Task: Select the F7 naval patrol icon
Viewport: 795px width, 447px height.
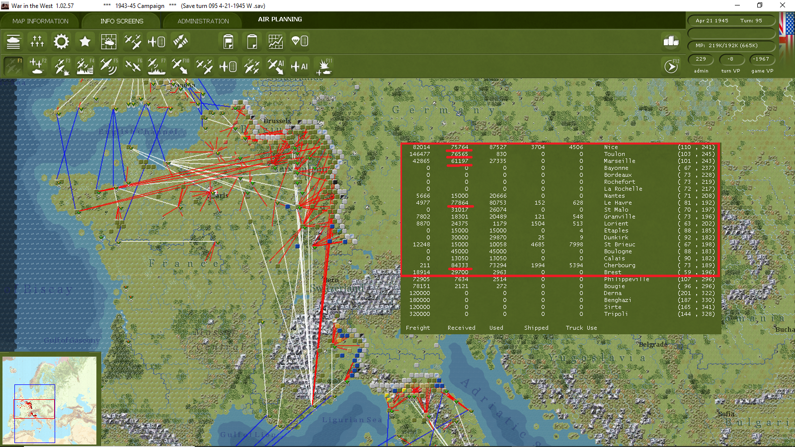Action: tap(157, 66)
